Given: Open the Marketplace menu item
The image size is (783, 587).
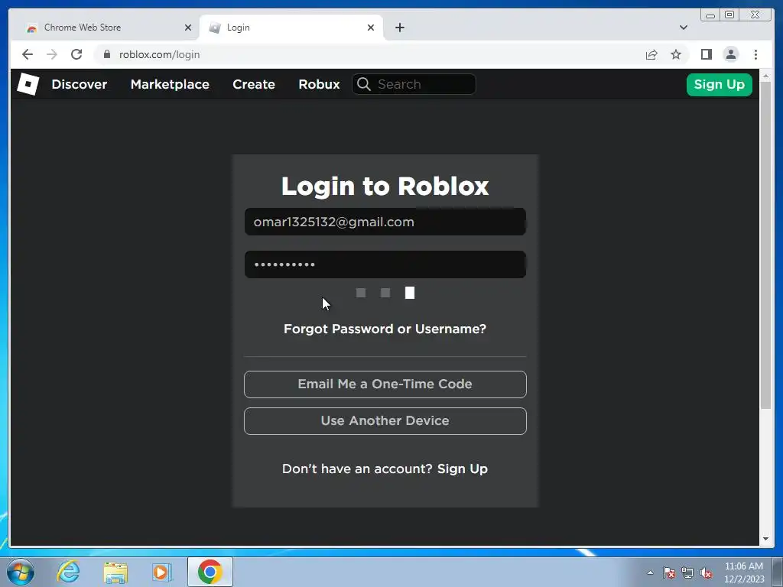Looking at the screenshot, I should click(x=170, y=84).
